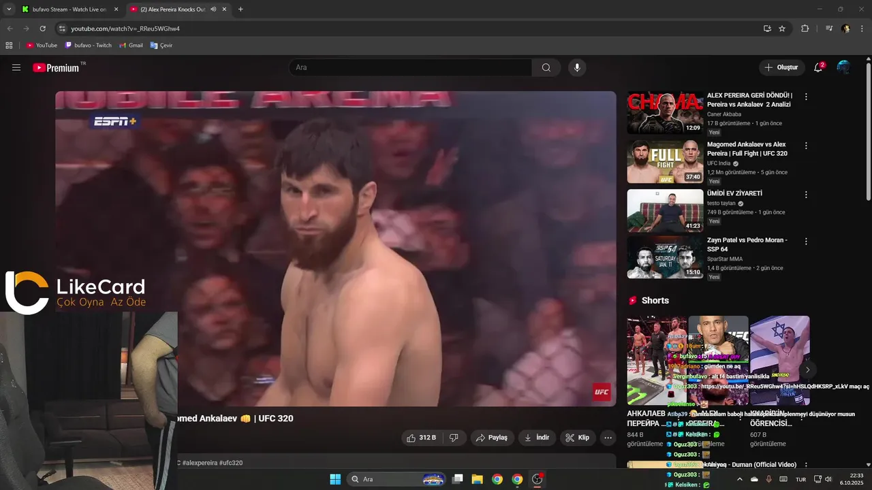
Task: Click in the YouTube Ara search field
Action: click(x=411, y=67)
